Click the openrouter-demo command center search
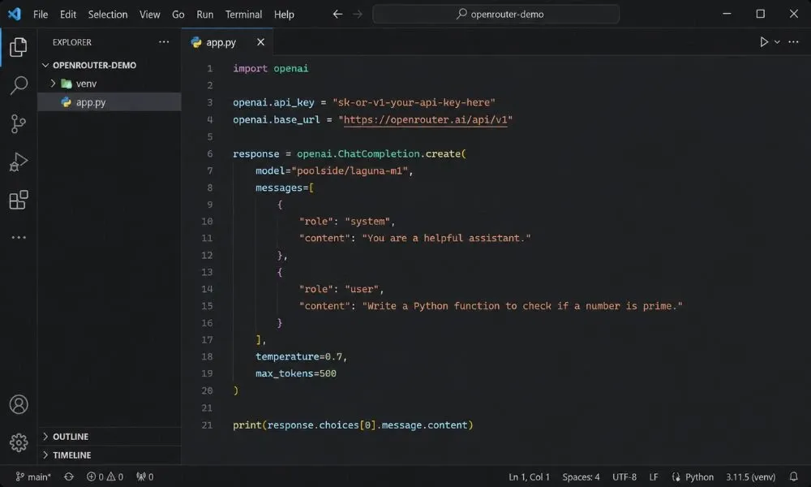The height and width of the screenshot is (487, 811). (x=496, y=14)
